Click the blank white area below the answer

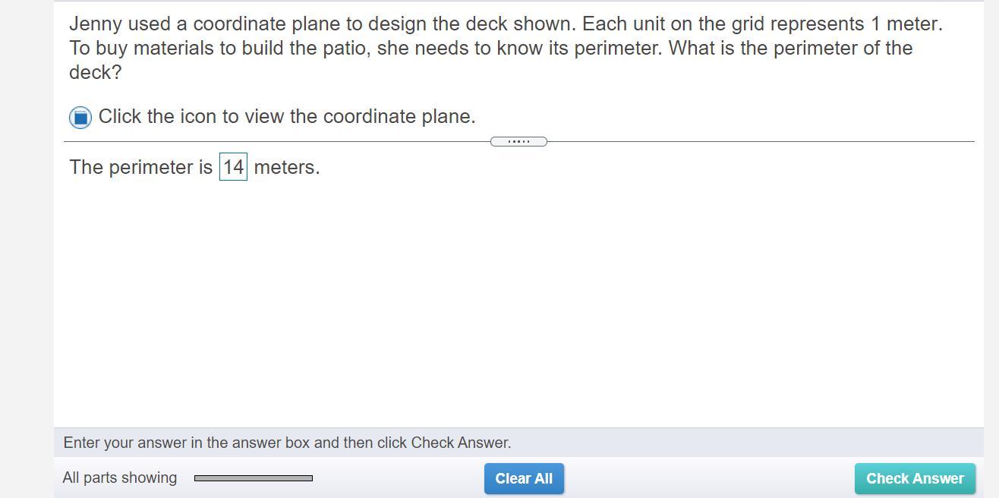[x=516, y=304]
